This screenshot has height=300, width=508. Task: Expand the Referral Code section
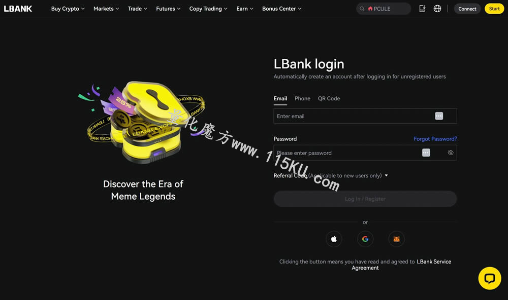point(331,175)
